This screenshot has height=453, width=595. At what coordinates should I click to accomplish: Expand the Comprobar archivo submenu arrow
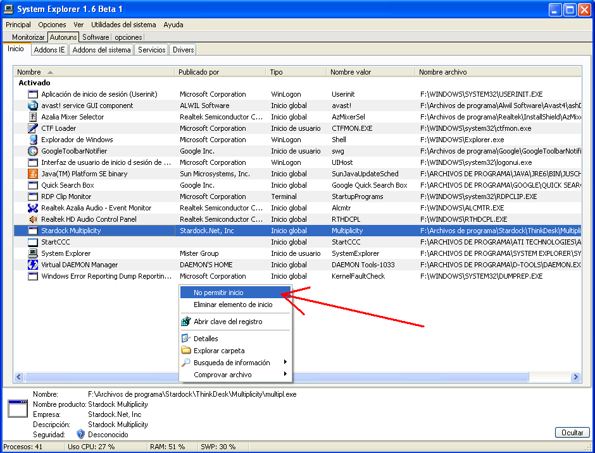coord(285,374)
